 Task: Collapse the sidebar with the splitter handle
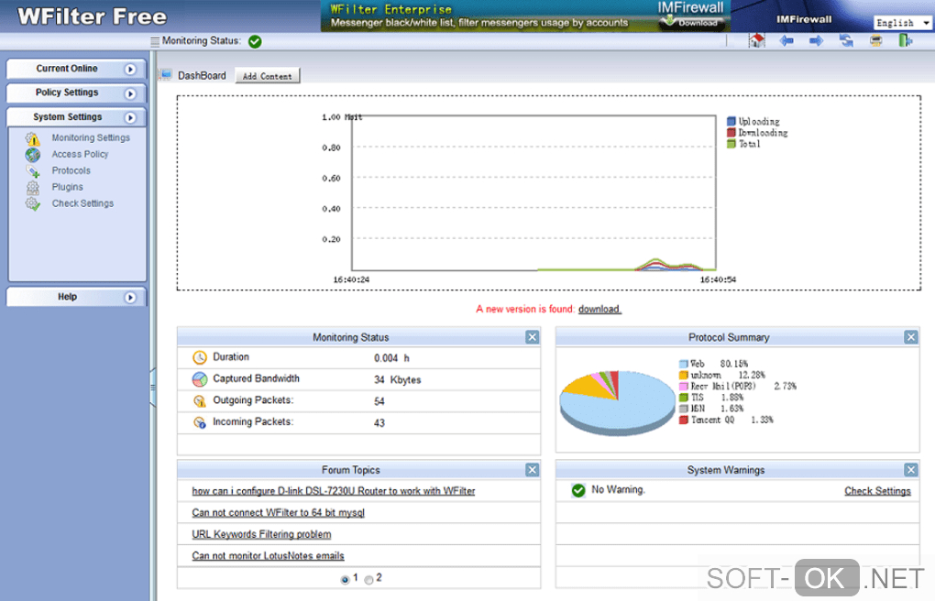click(153, 388)
